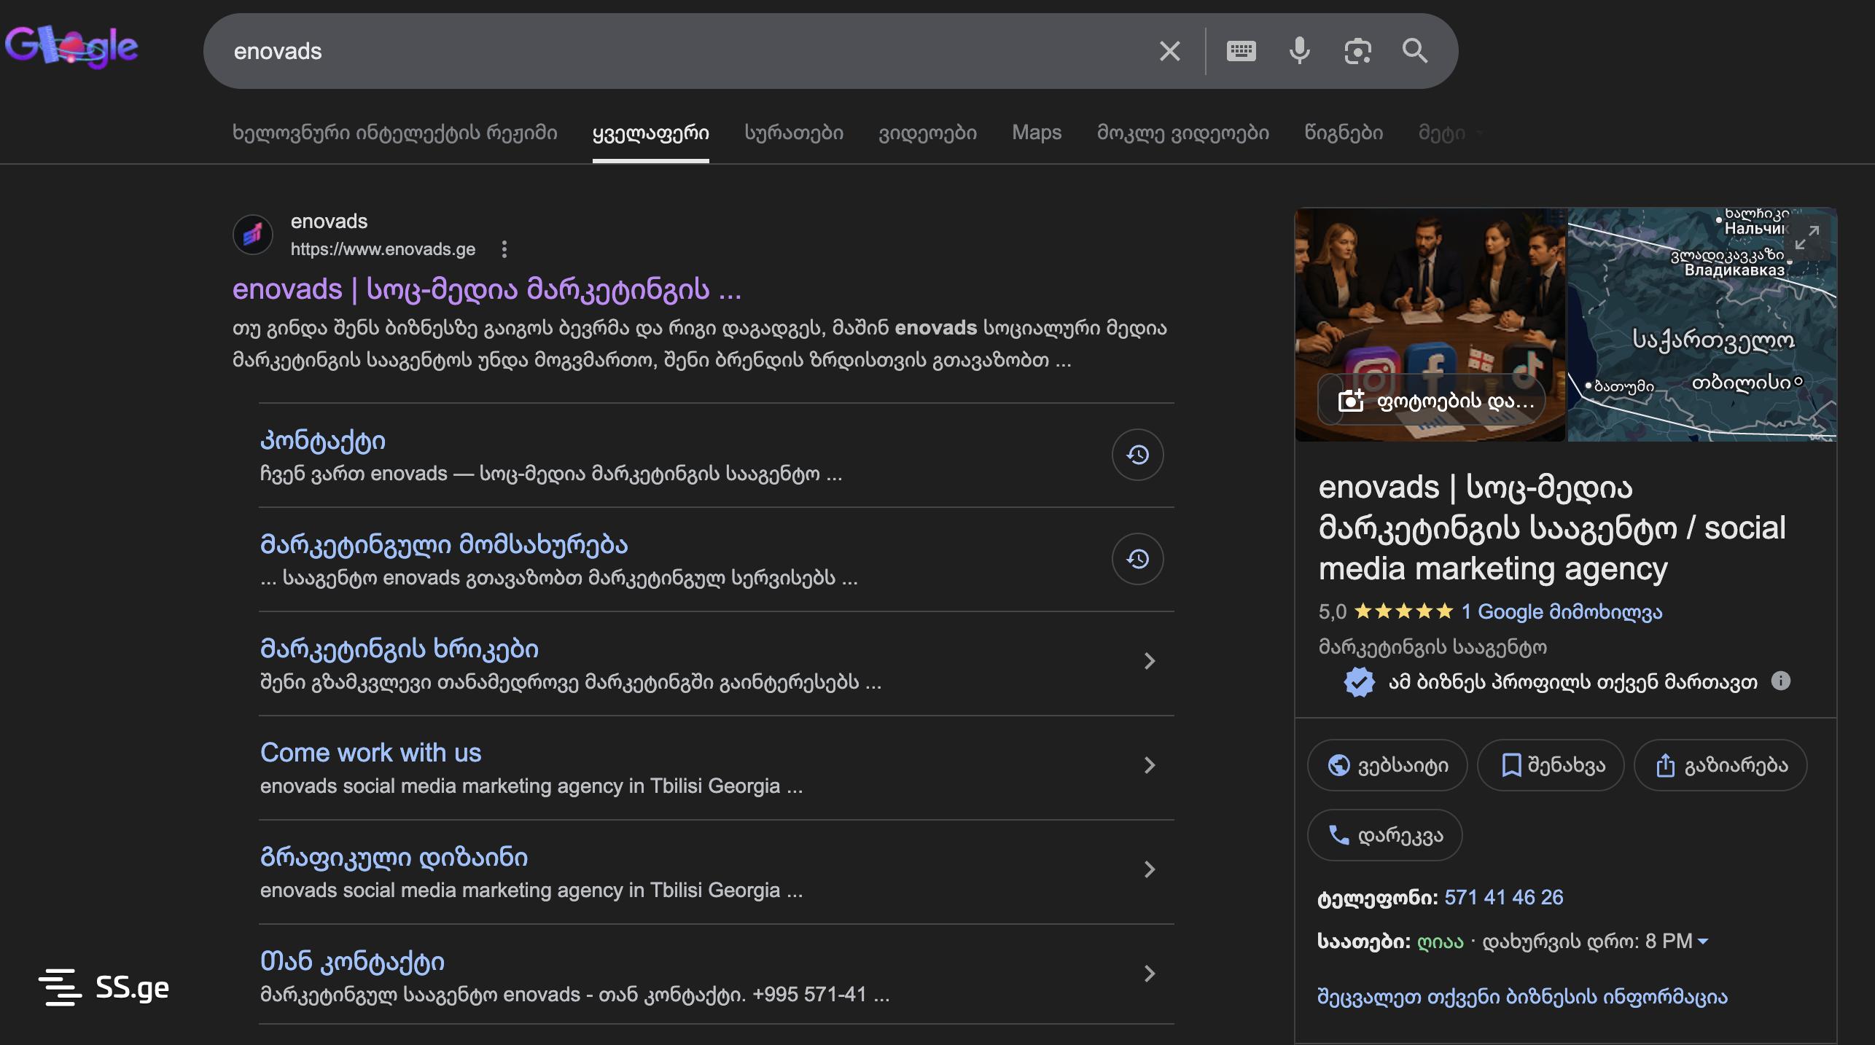
Task: Click the magnifying glass search icon
Action: pyautogui.click(x=1415, y=51)
